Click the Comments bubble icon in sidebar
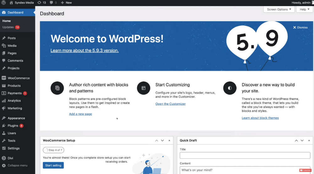Screen dimensions: 314x174 coord(4,60)
